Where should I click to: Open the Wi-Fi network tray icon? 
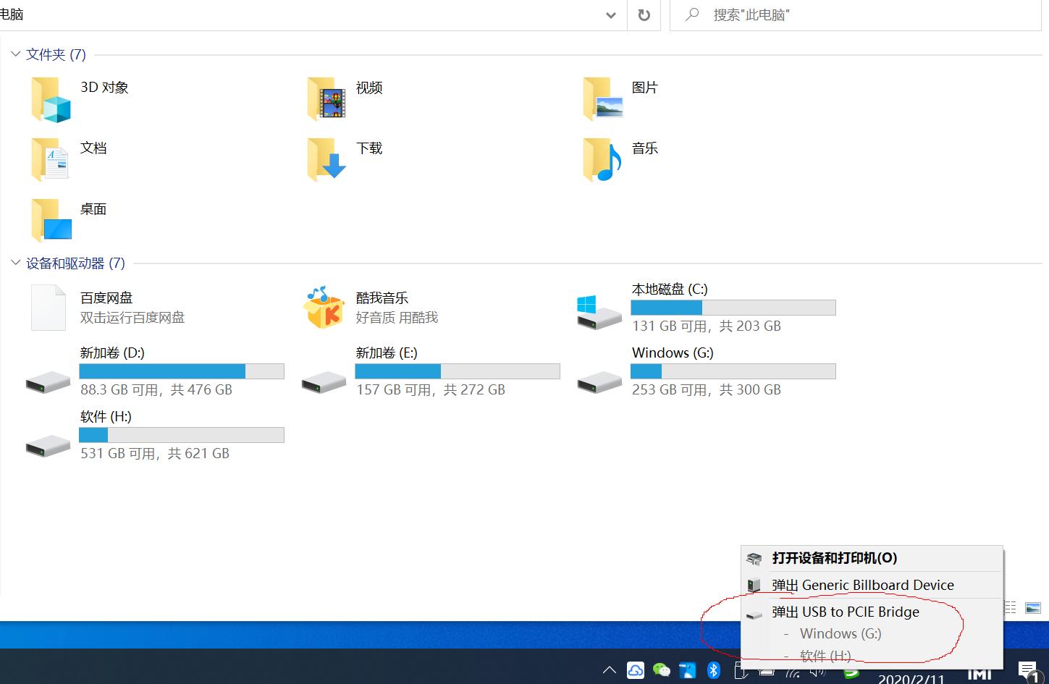[x=792, y=672]
